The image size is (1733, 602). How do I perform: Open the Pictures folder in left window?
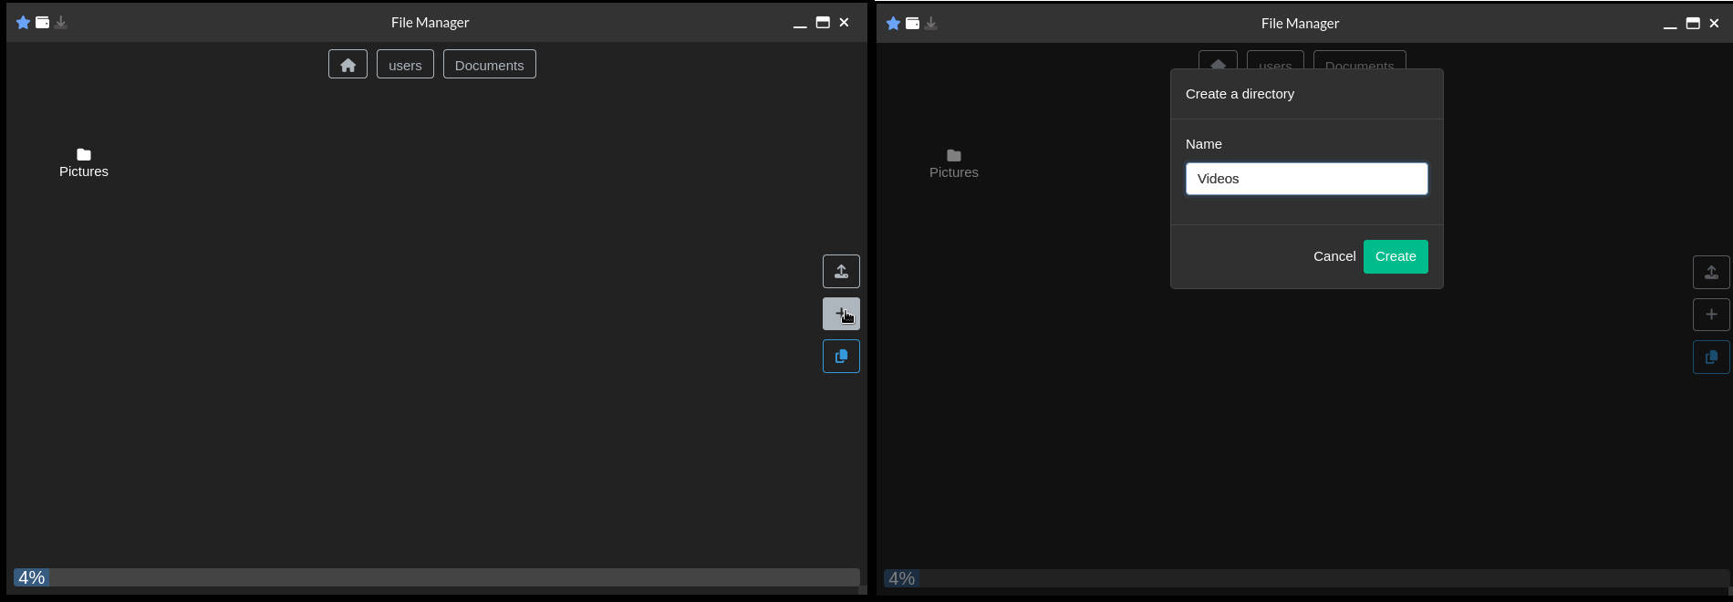tap(84, 162)
